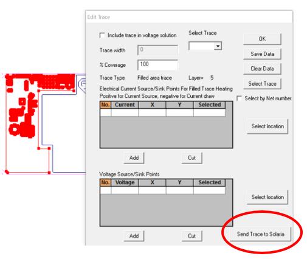Enable Include trace in voltage solution checkbox
The height and width of the screenshot is (259, 307).
[x=102, y=35]
